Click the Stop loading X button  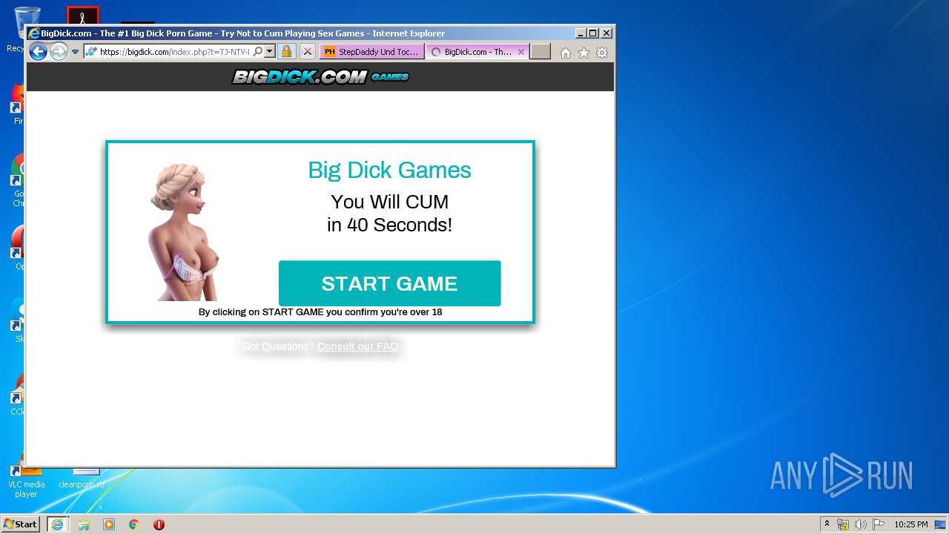[x=308, y=52]
